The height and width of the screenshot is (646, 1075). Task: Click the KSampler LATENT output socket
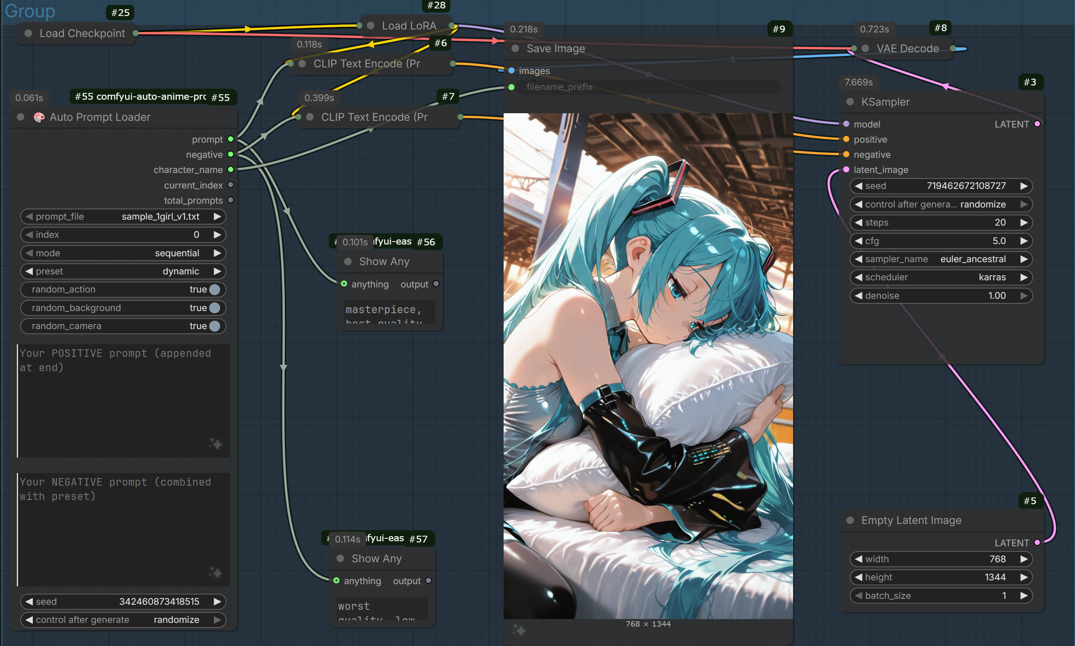[1037, 124]
